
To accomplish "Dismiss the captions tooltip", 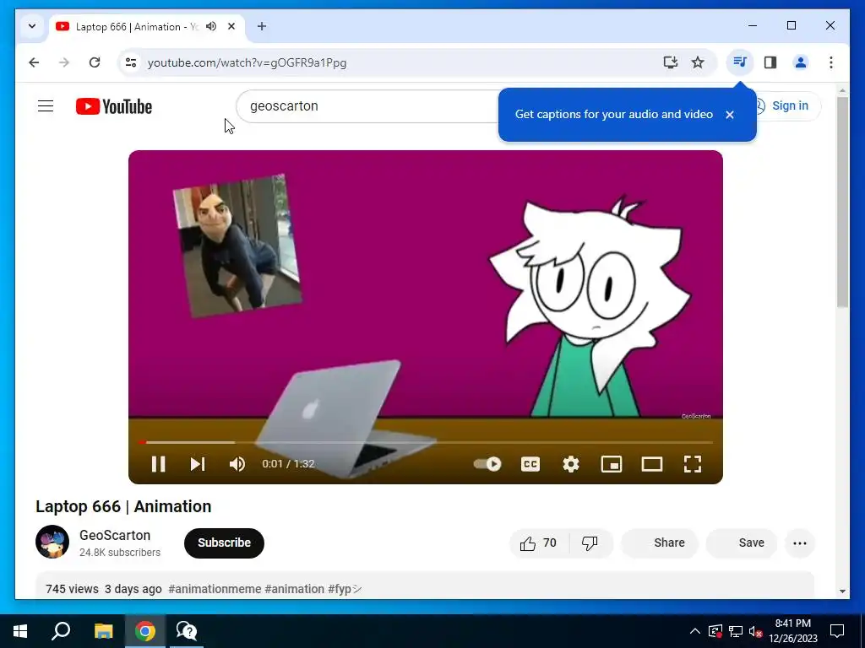I will point(730,115).
